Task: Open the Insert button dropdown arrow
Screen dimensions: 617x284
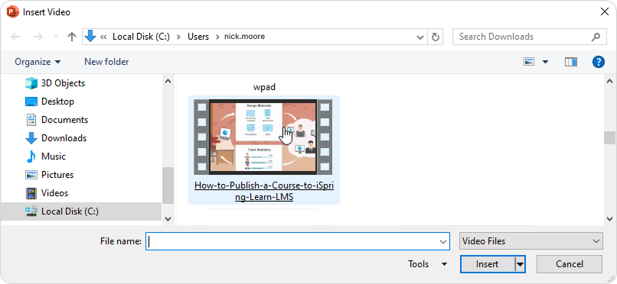Action: pos(521,264)
